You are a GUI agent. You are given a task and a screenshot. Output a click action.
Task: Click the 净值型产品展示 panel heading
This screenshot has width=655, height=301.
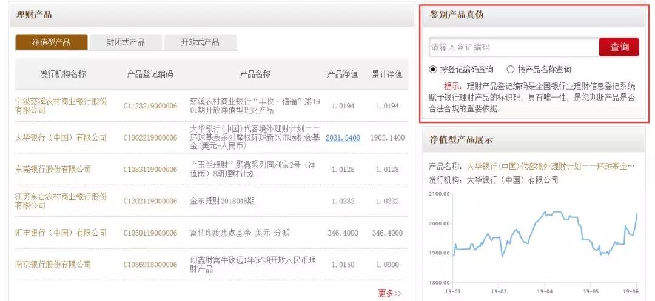tap(461, 140)
